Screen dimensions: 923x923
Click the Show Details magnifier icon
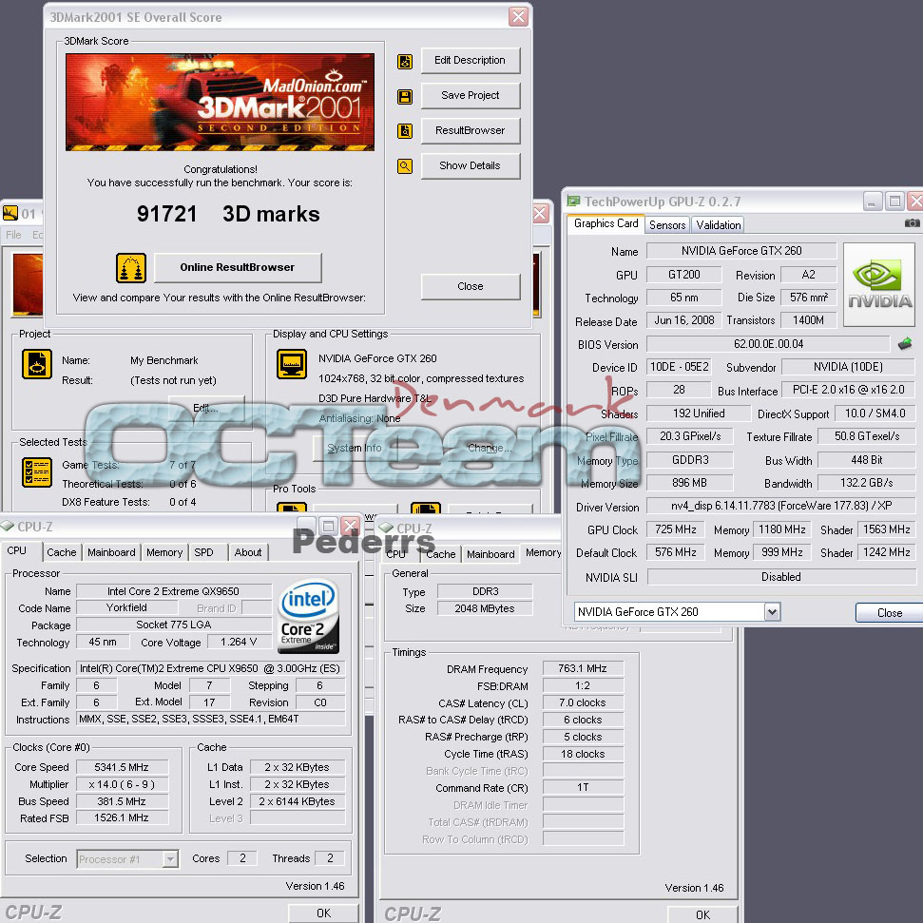pyautogui.click(x=405, y=166)
